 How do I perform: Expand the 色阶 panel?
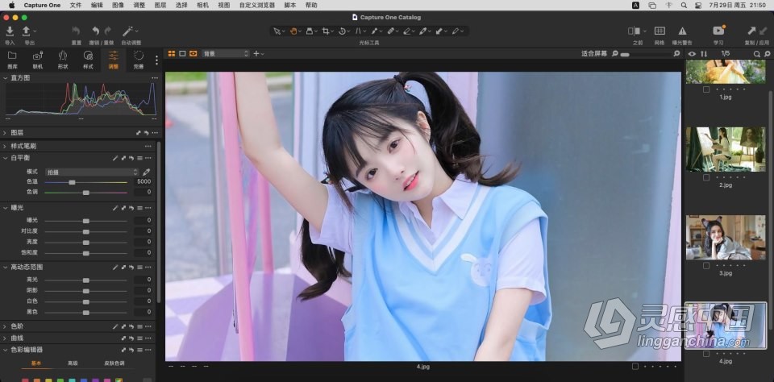point(5,326)
